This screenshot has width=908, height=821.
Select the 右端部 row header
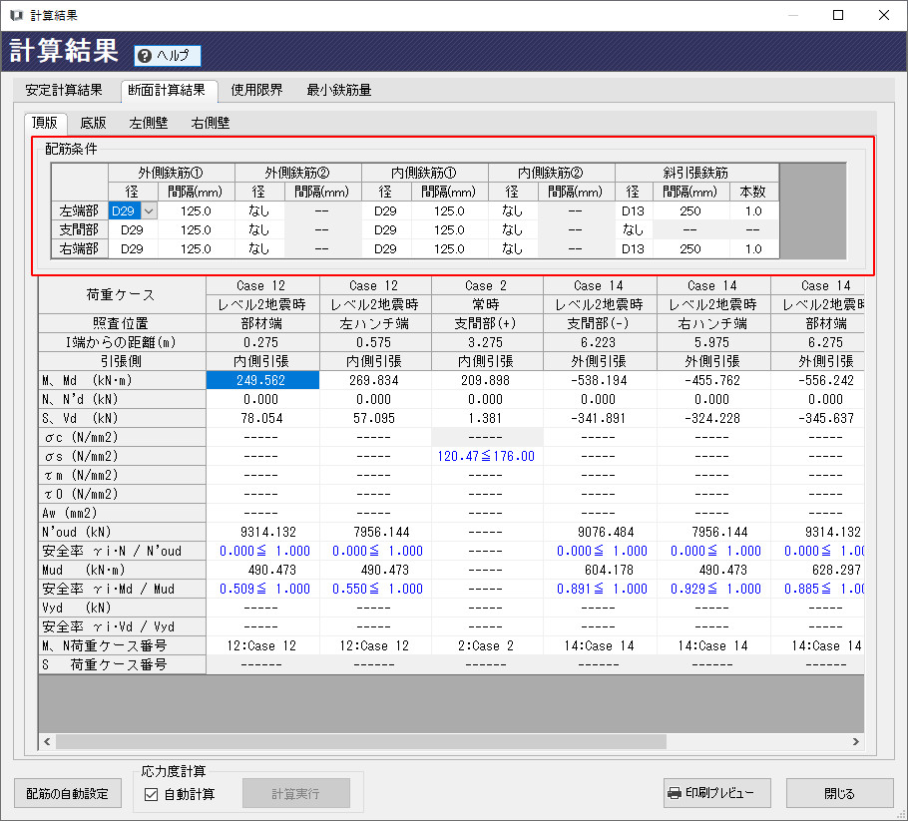(x=80, y=249)
